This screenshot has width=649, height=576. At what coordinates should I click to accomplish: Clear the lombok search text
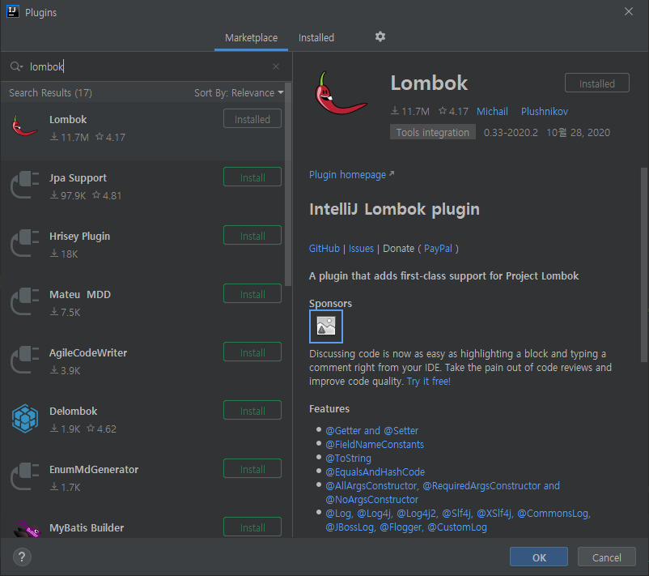point(276,66)
